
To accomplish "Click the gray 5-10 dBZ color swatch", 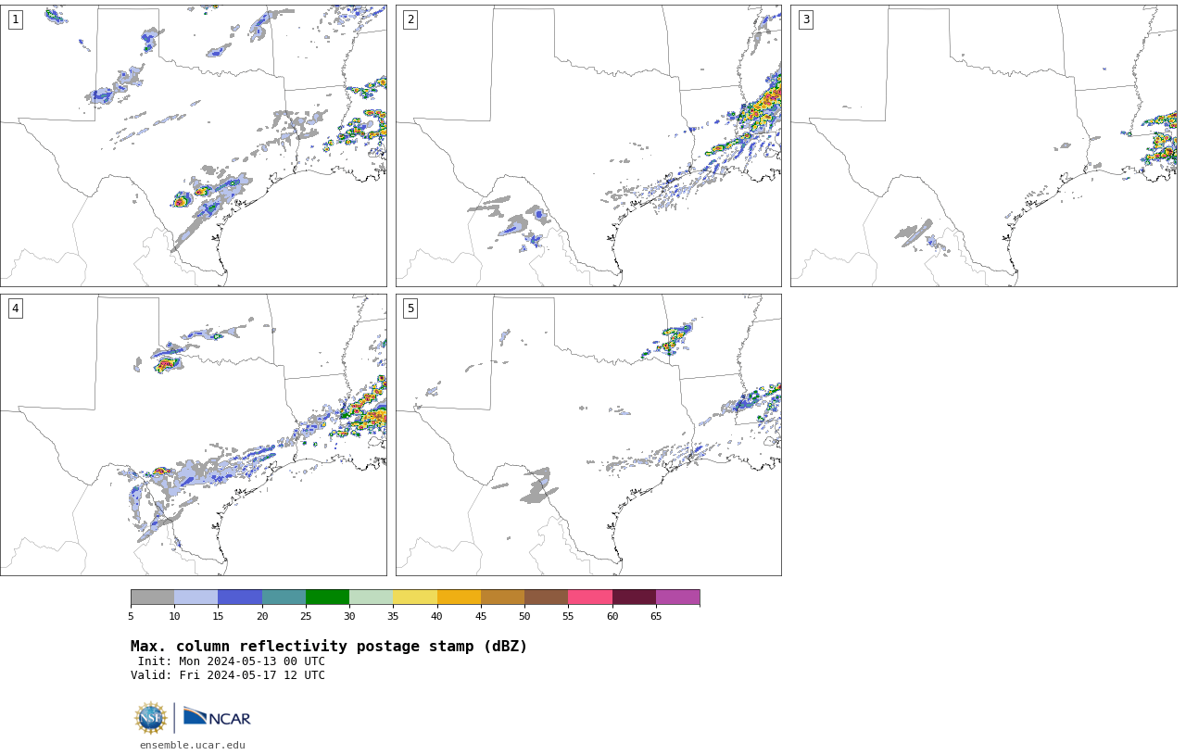I will pos(152,598).
